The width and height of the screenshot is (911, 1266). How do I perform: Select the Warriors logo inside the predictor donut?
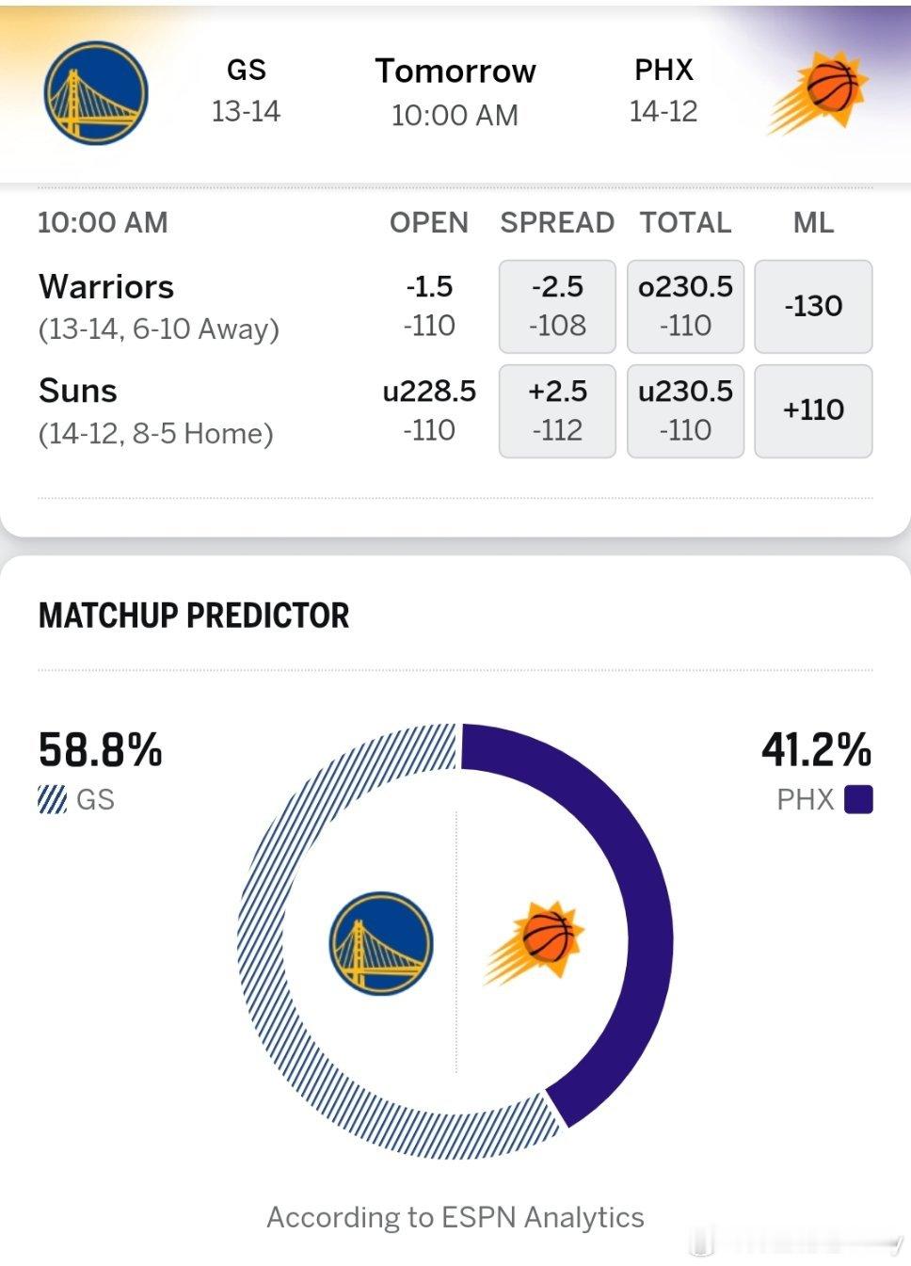pos(381,943)
